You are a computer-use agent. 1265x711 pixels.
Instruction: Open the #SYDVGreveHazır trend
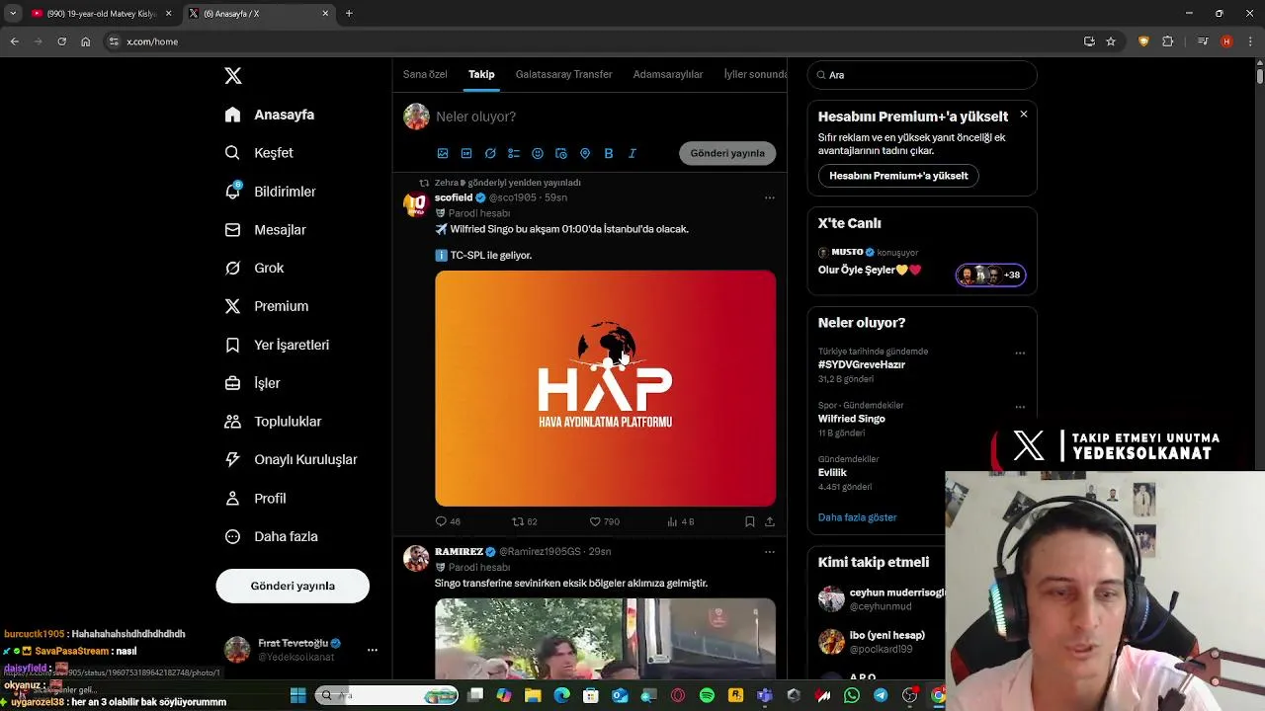click(861, 364)
